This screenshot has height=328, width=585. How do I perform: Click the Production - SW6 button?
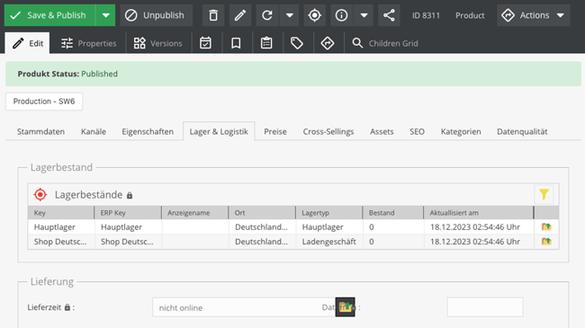pyautogui.click(x=44, y=102)
